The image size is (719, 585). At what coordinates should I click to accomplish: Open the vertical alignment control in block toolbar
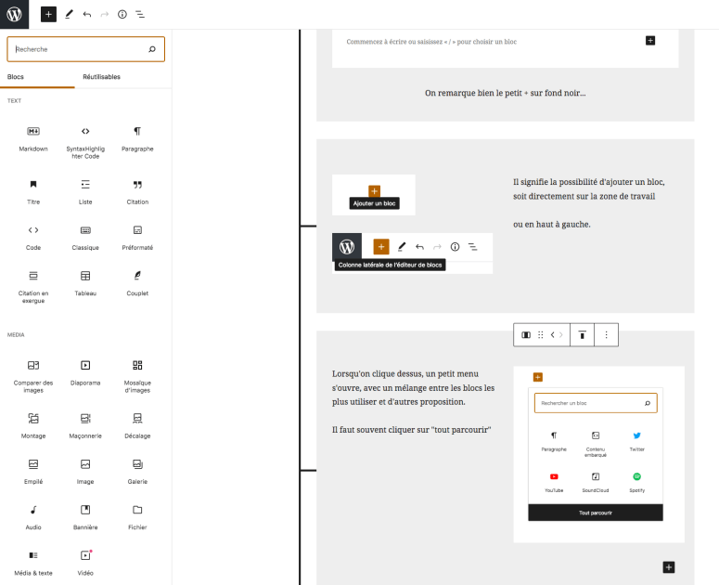click(582, 334)
